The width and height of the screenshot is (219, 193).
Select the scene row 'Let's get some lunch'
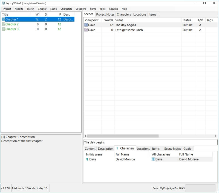click(150, 30)
